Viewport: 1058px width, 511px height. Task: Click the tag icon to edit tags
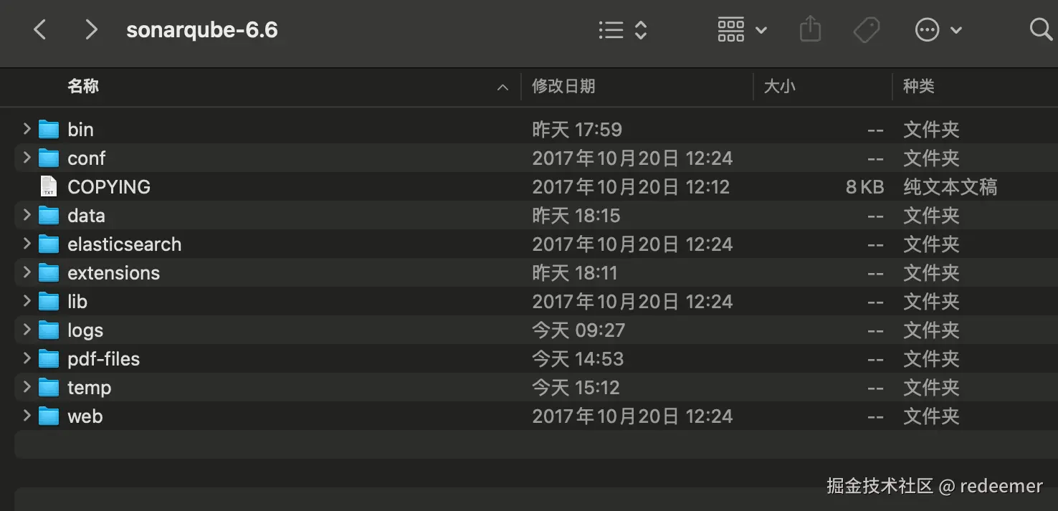click(x=867, y=30)
